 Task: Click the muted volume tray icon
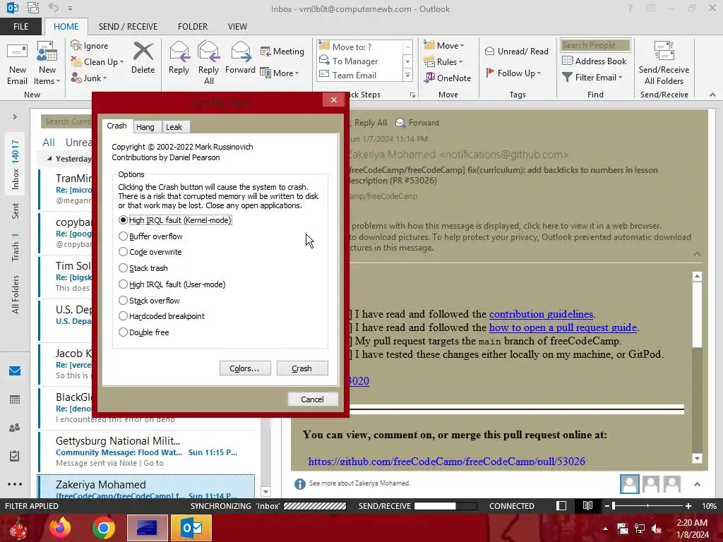coord(657,529)
